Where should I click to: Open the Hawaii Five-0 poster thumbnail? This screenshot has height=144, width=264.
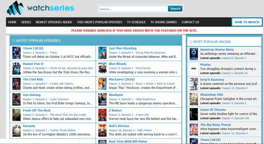coord(17,68)
